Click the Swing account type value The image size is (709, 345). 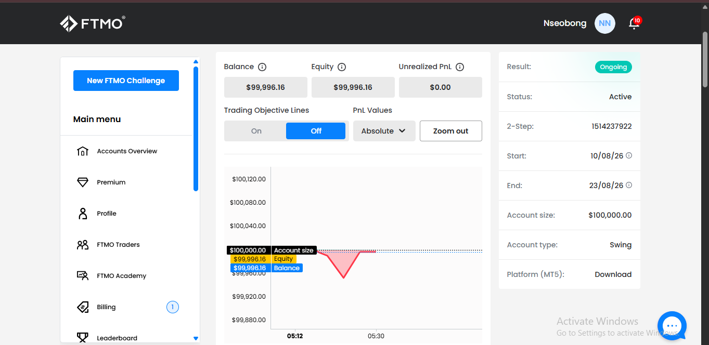click(621, 245)
